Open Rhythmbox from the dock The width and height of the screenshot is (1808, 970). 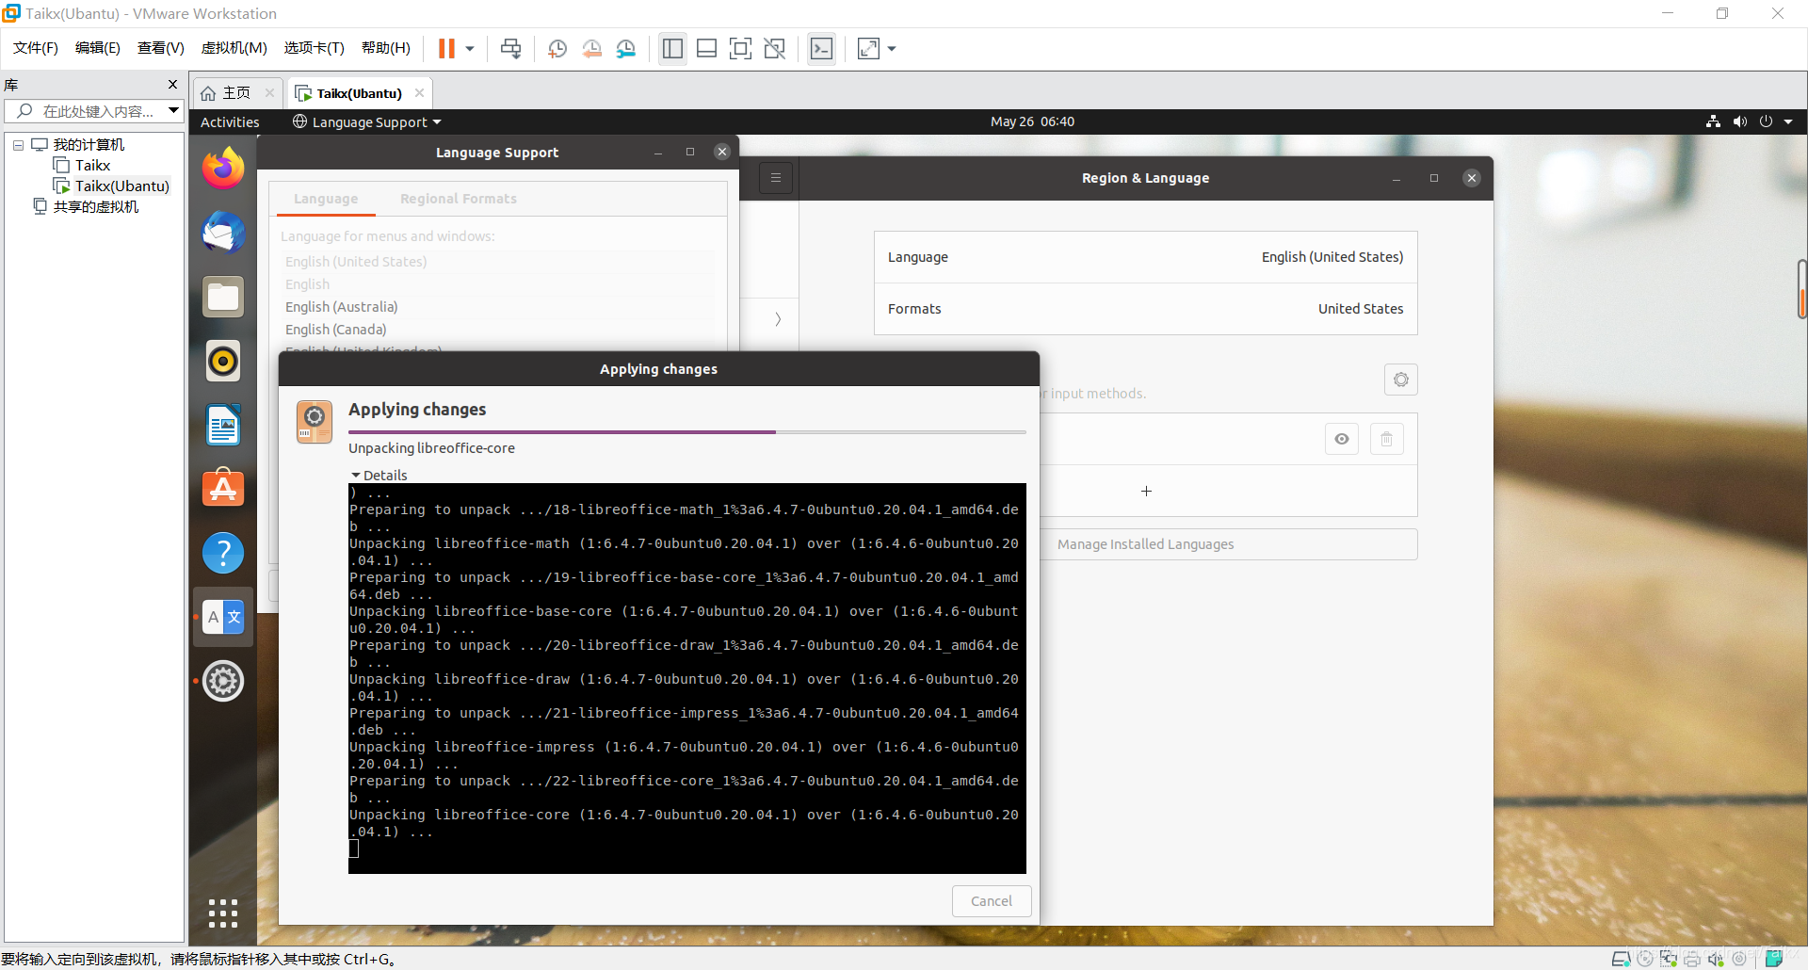223,361
